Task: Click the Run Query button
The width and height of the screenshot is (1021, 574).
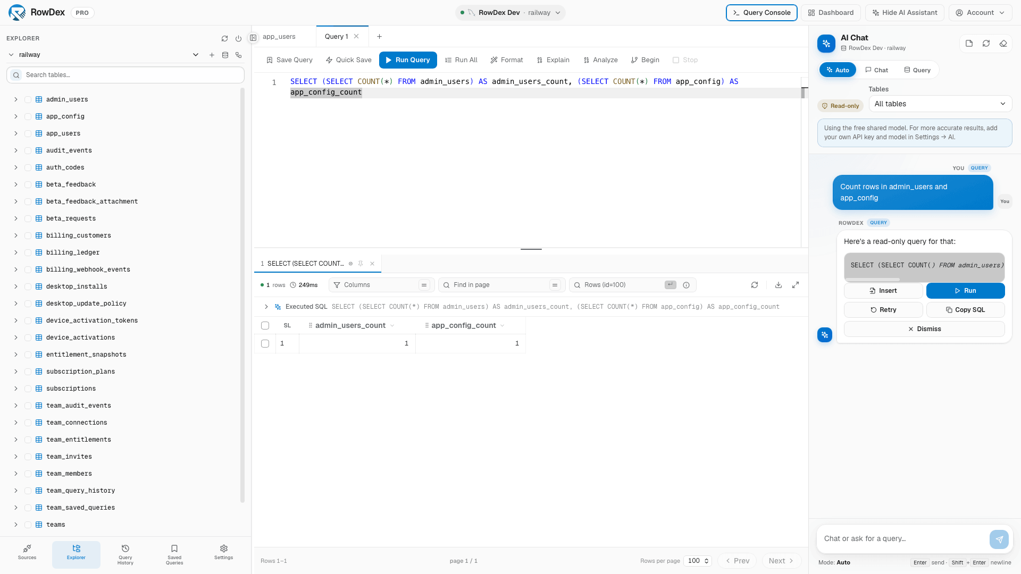Action: click(408, 60)
